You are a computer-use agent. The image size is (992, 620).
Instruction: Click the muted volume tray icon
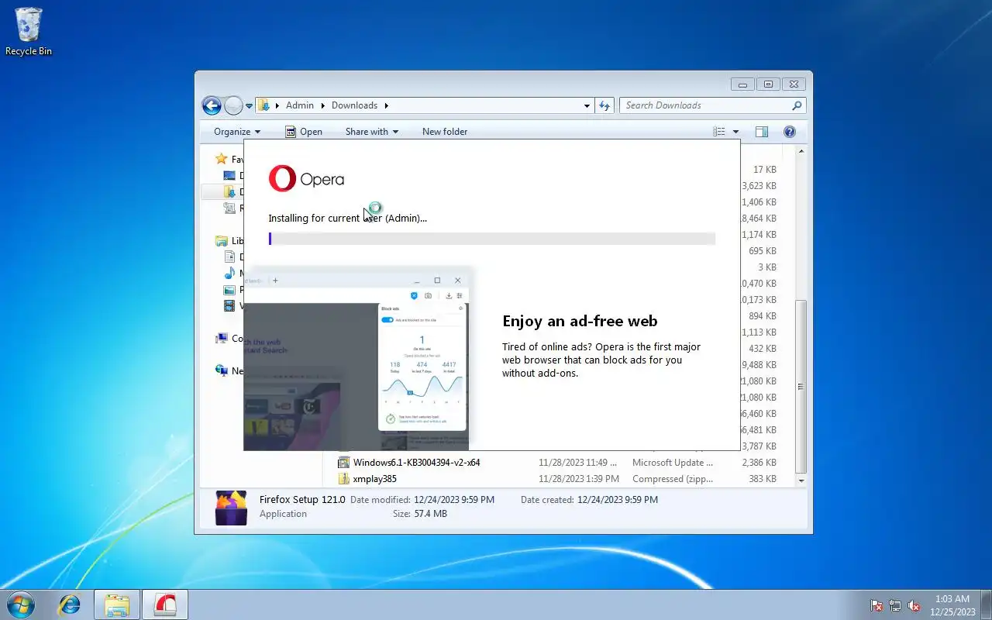[914, 605]
